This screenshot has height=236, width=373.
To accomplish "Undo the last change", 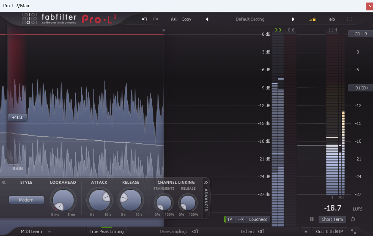I will tap(145, 19).
